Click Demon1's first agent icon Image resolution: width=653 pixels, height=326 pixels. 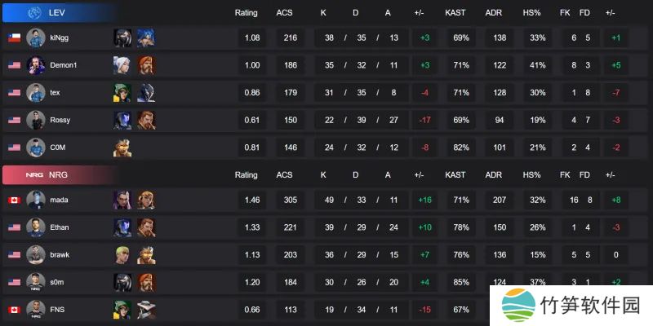(x=122, y=65)
